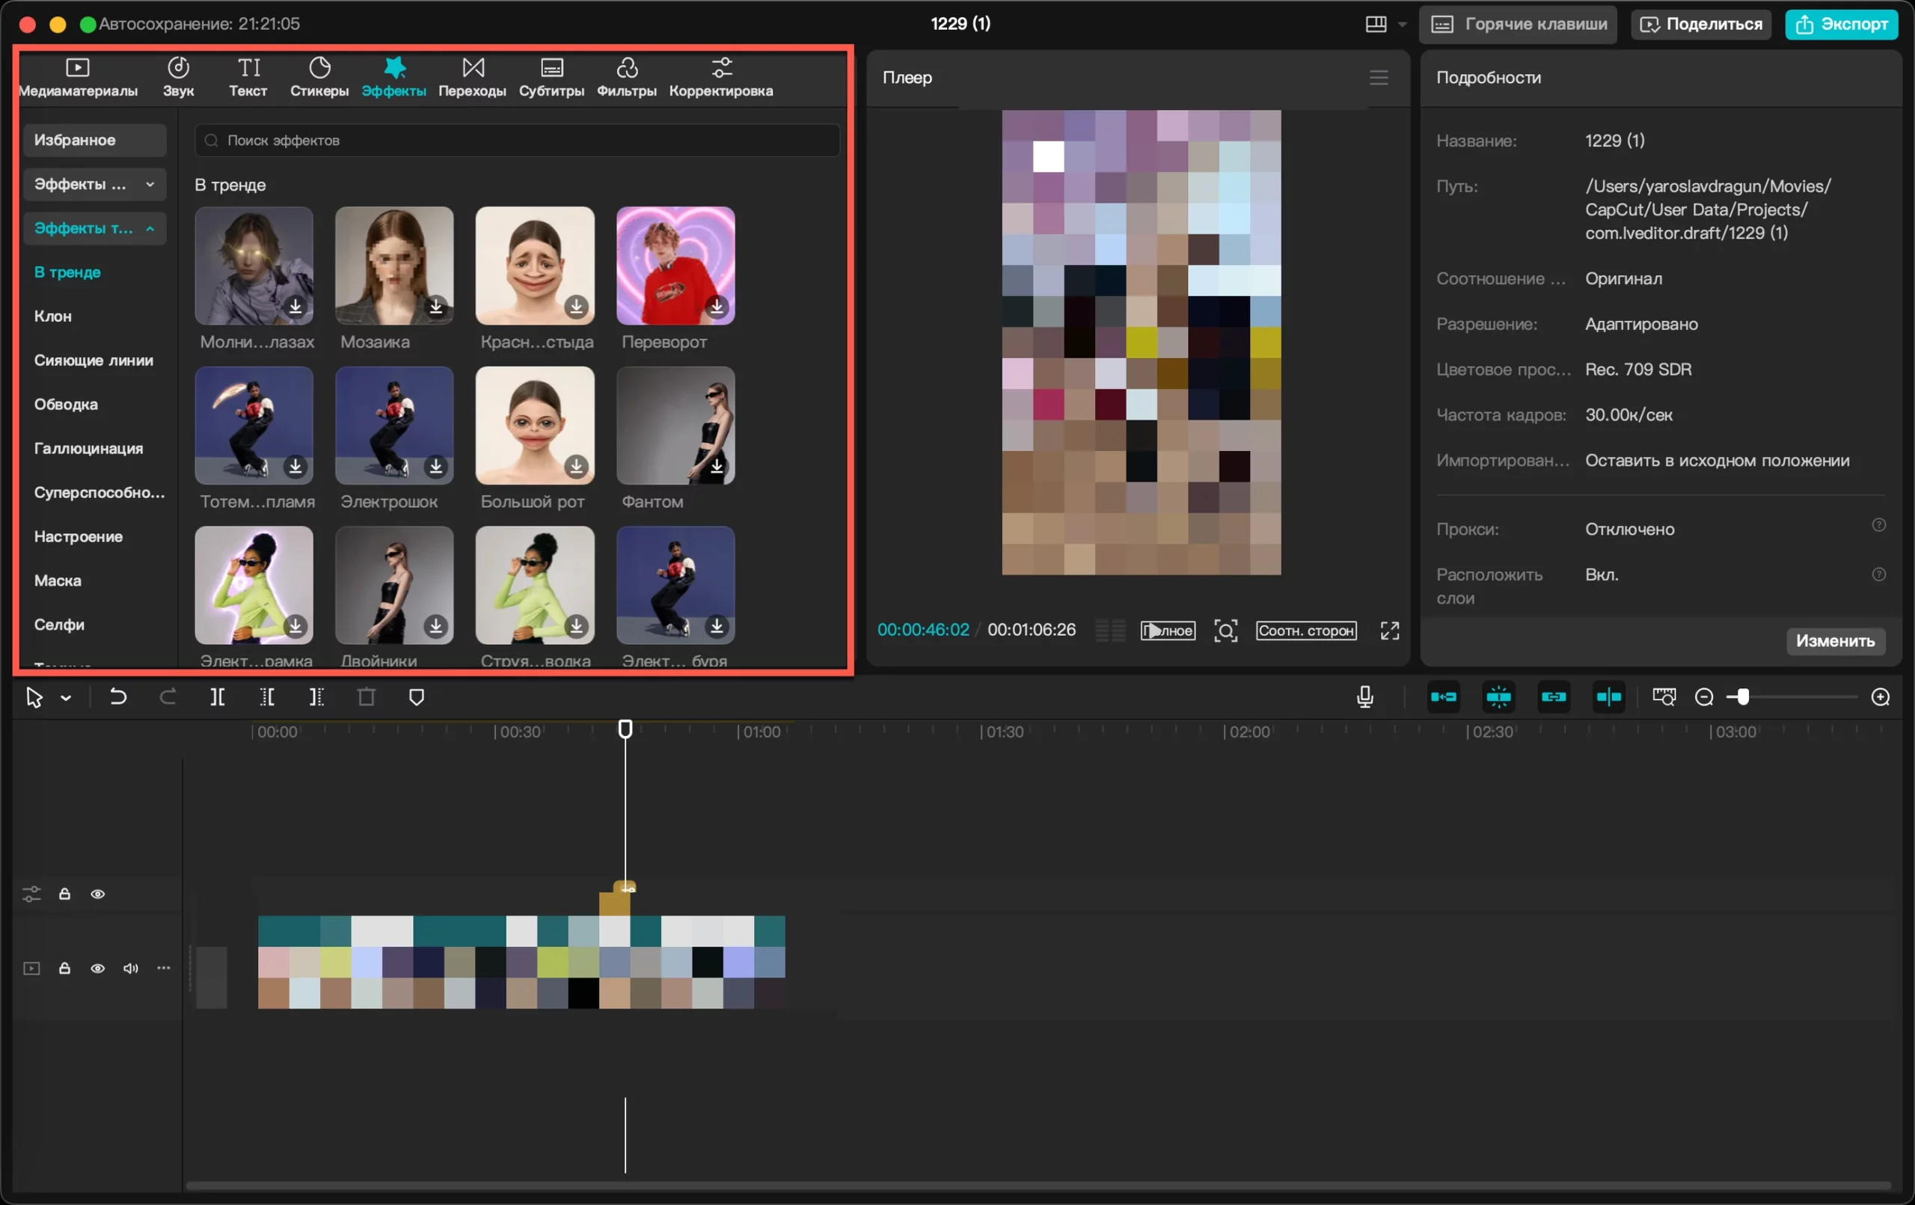Click the redo arrow in timeline toolbar

[x=168, y=698]
